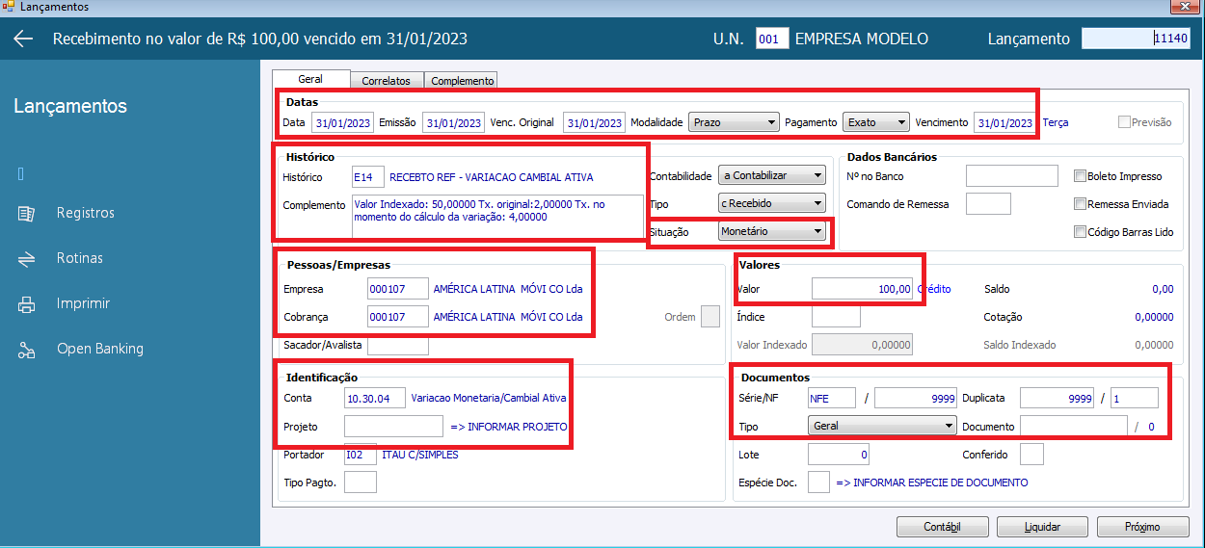Enable the Boleto Impresso checkbox
This screenshot has width=1205, height=548.
coord(1080,176)
